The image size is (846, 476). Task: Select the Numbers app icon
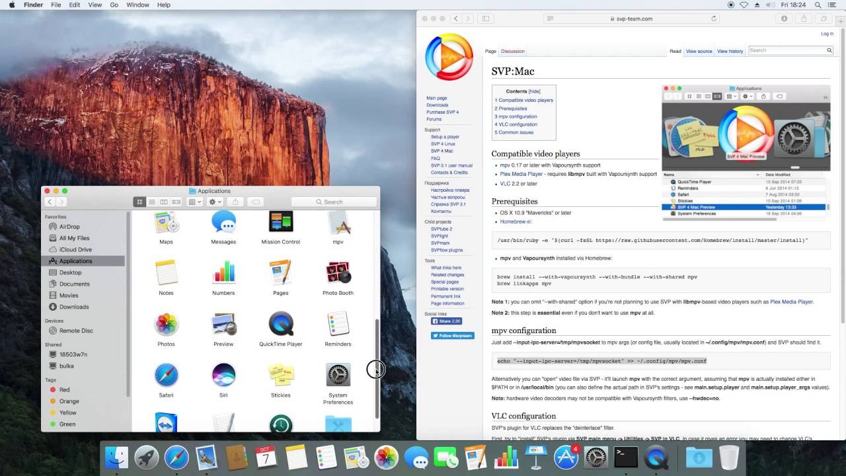pos(223,272)
